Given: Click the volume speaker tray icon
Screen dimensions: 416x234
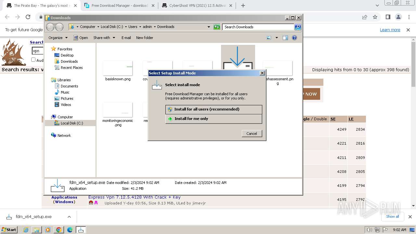Looking at the screenshot, I should 369,230.
